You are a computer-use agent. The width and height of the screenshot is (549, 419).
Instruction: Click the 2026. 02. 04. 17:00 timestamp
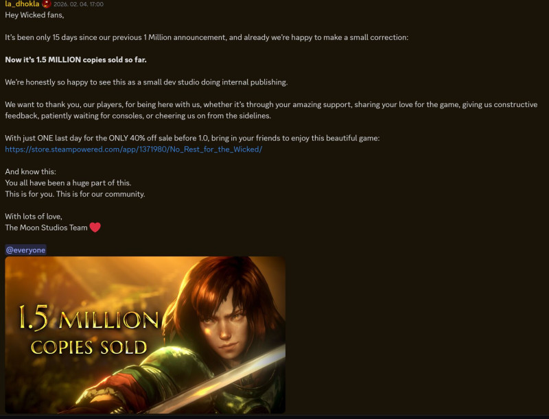point(78,4)
